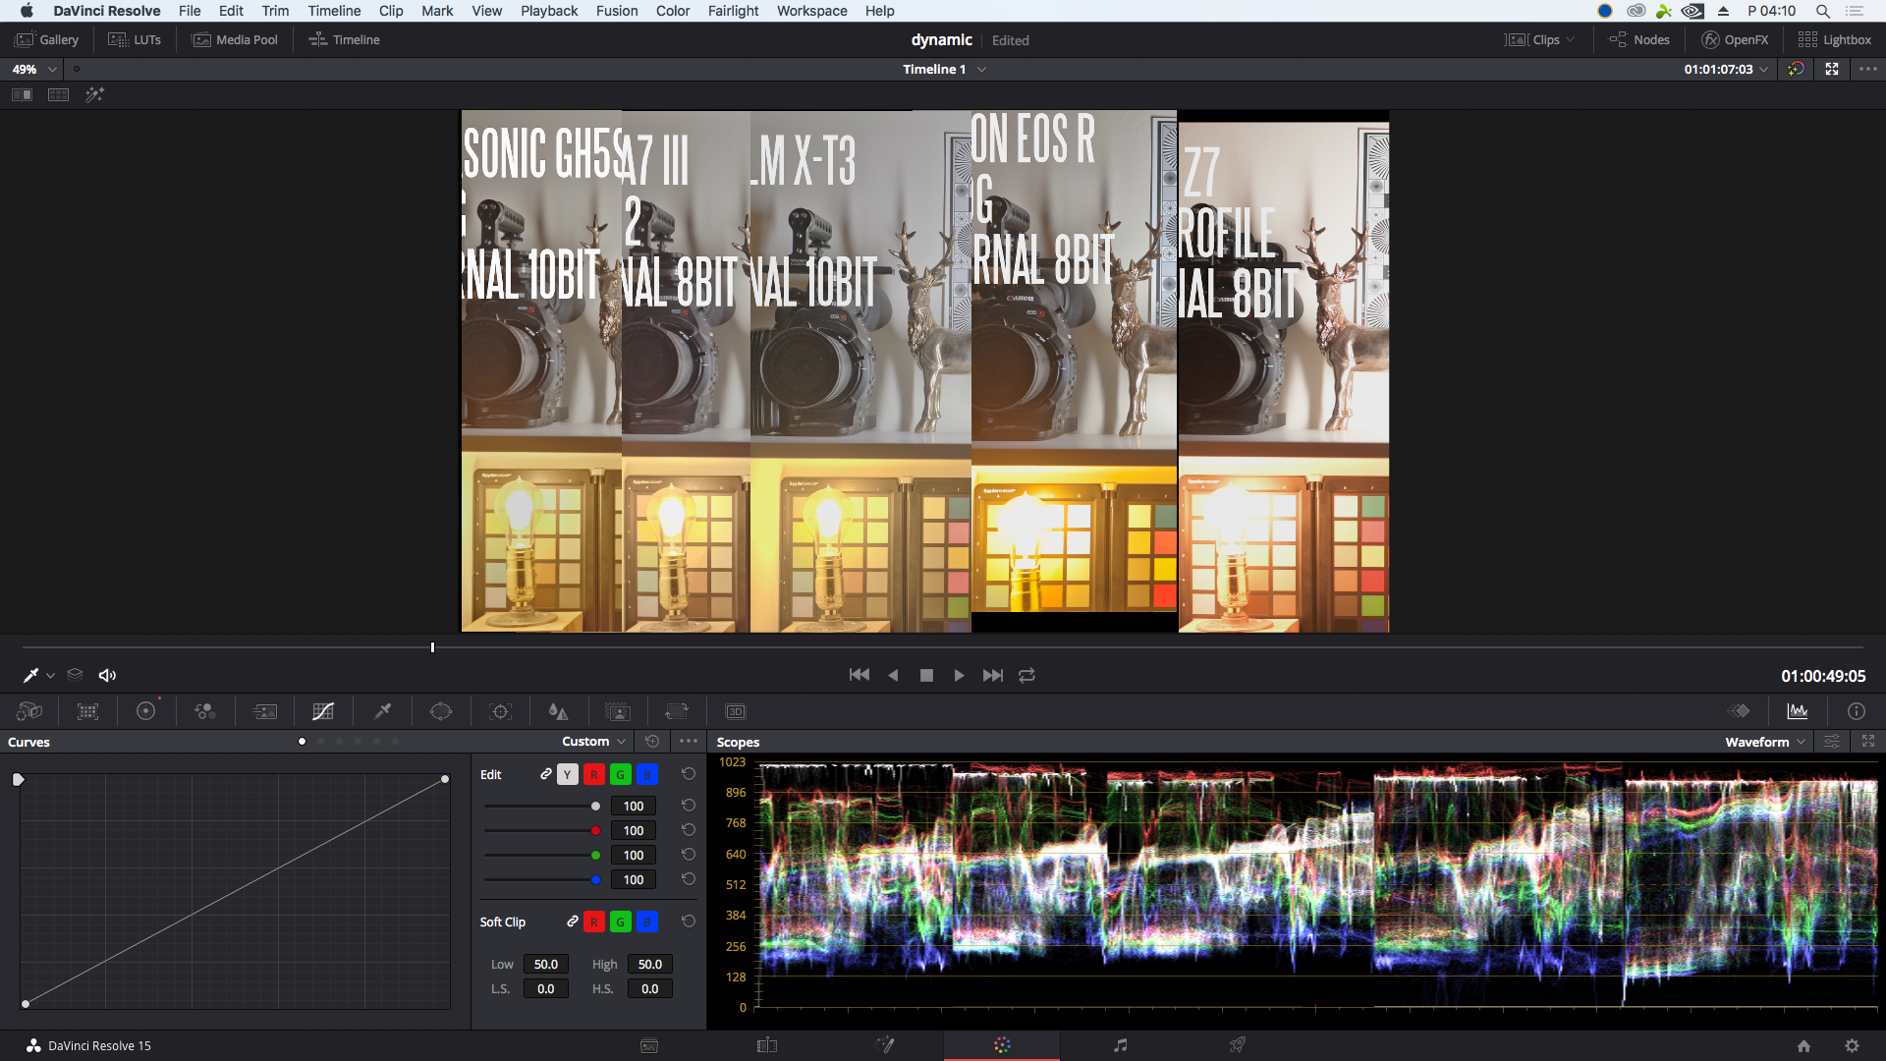Open the Color Match palette
The width and height of the screenshot is (1886, 1061).
click(88, 711)
